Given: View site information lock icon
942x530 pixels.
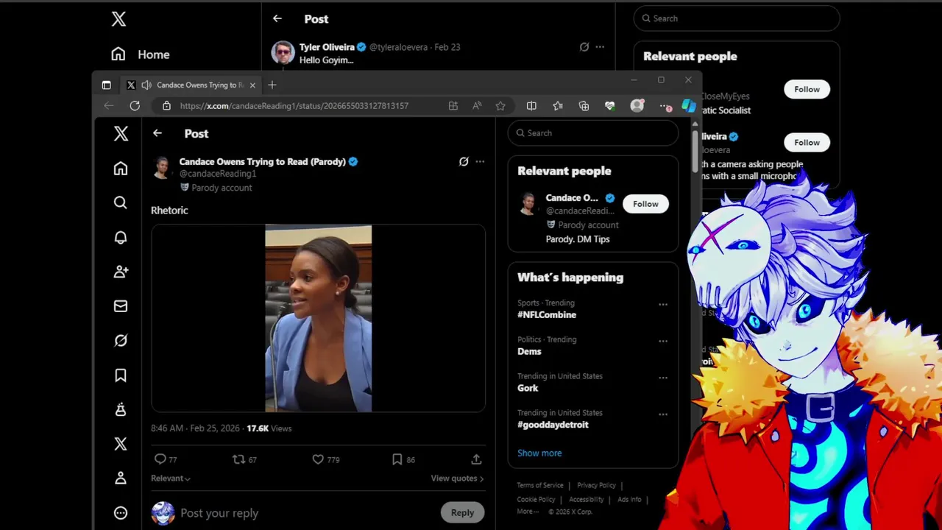Looking at the screenshot, I should (166, 106).
